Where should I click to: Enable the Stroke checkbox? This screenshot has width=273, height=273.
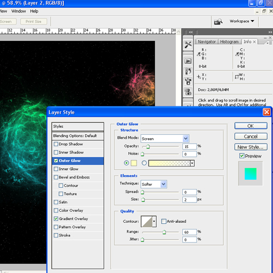coord(56,235)
